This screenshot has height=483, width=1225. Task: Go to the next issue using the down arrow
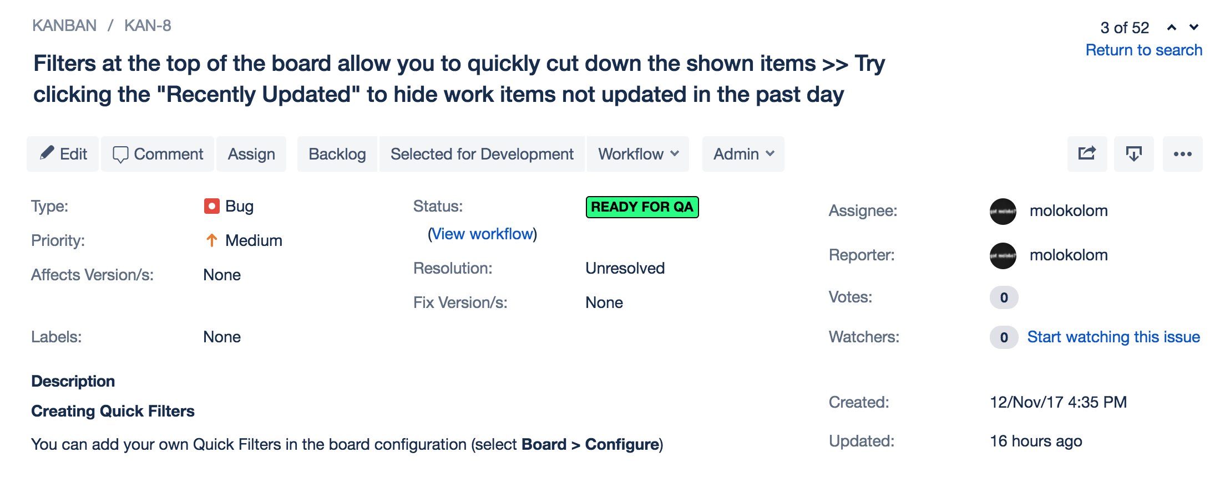[1194, 27]
